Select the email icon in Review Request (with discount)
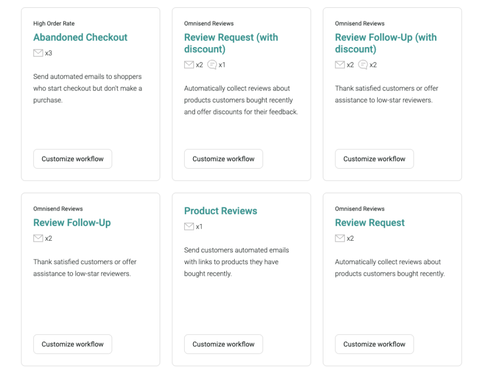 [188, 65]
